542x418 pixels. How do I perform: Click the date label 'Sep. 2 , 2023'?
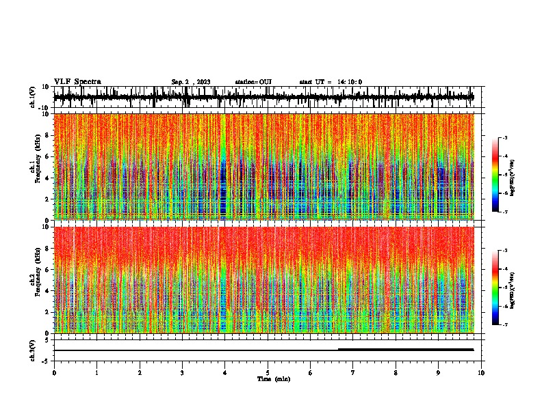191,82
